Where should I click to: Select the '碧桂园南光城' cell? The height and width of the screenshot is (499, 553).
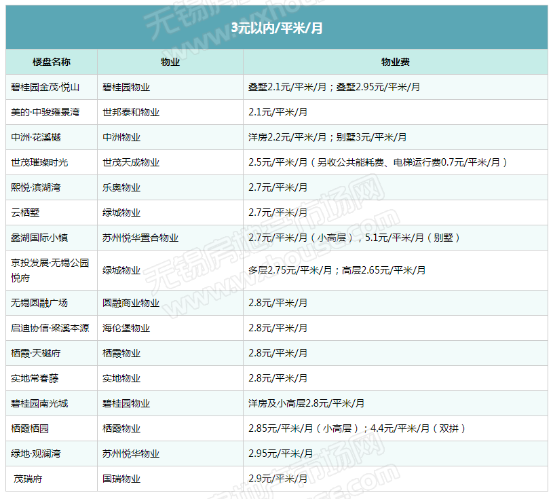52,403
